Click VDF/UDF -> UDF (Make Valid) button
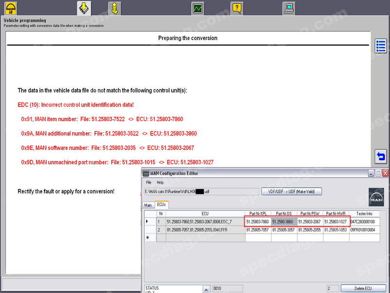The height and width of the screenshot is (293, 390). (x=292, y=191)
